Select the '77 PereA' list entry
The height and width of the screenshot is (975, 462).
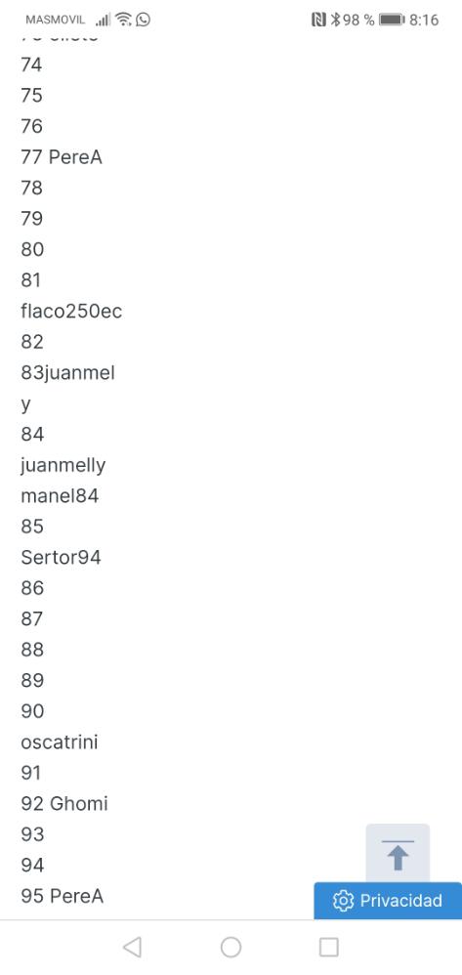[62, 157]
